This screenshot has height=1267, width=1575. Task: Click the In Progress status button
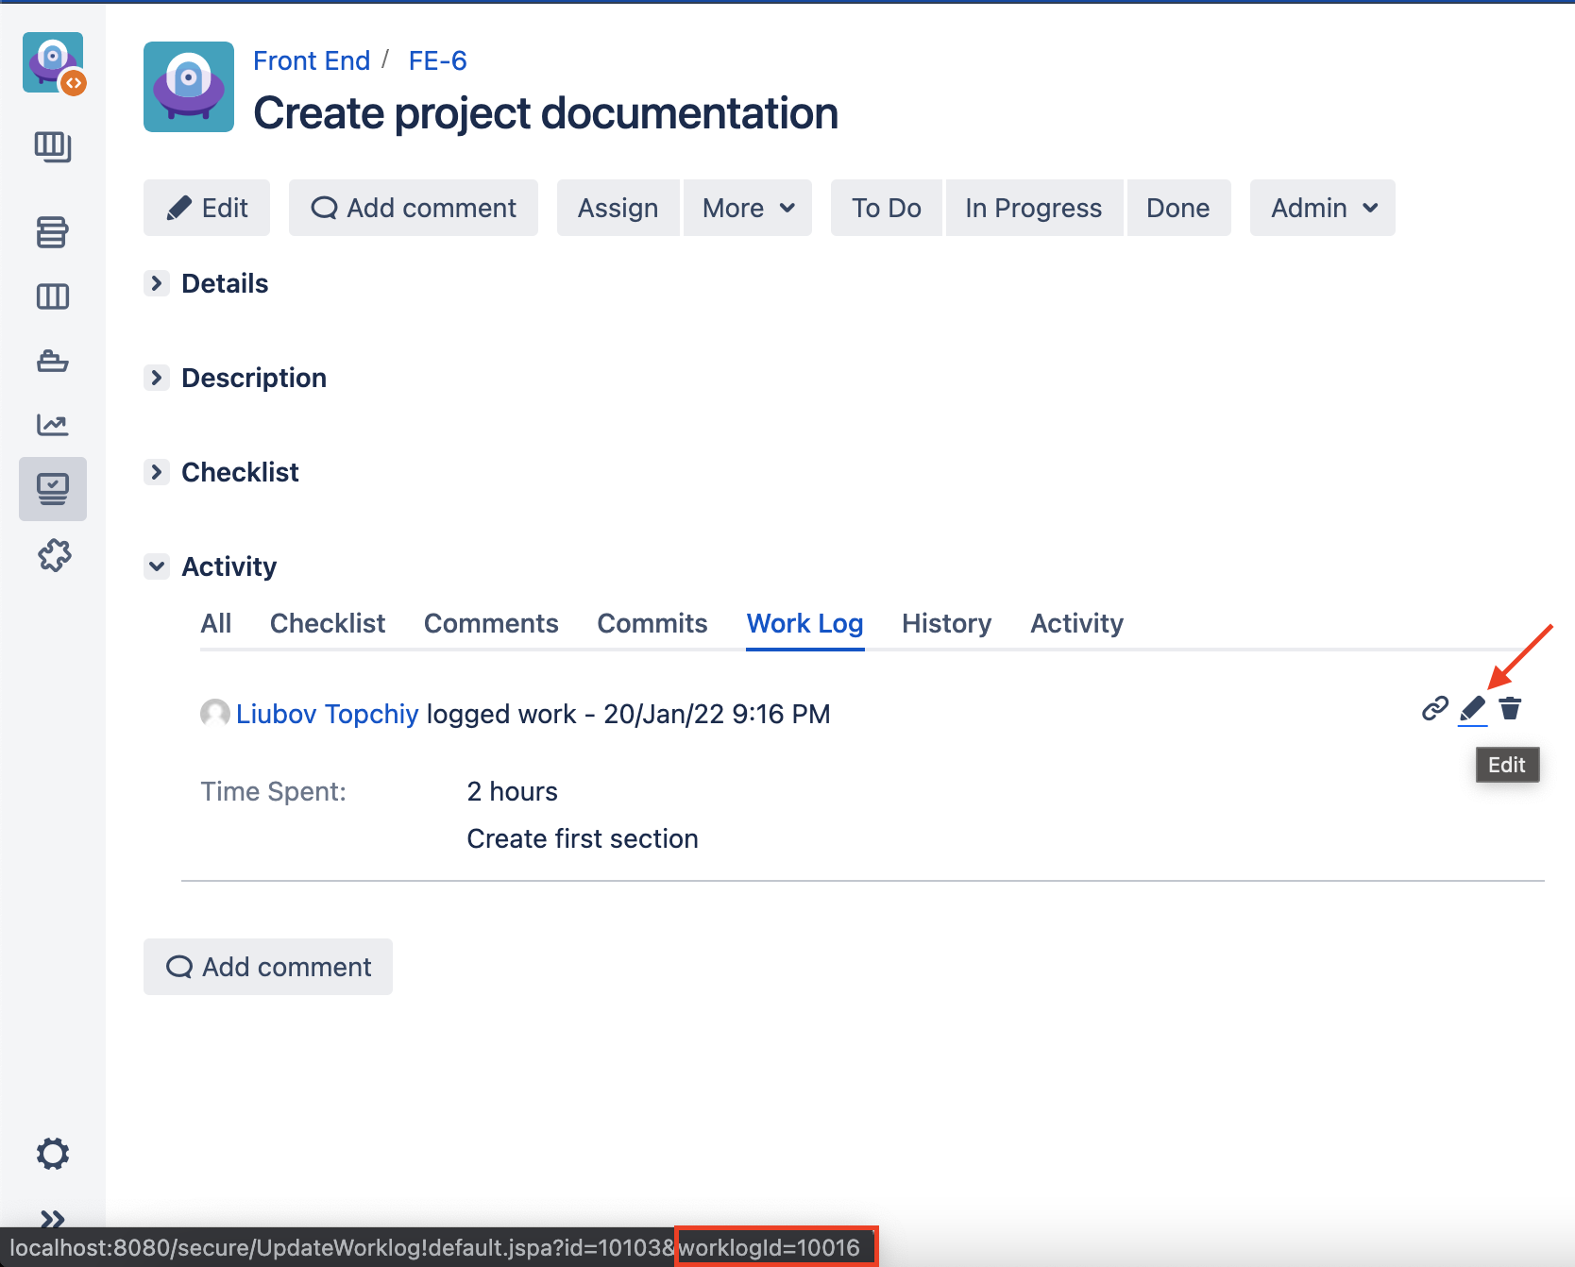pyautogui.click(x=1033, y=208)
